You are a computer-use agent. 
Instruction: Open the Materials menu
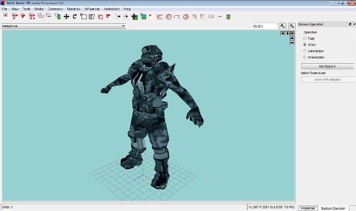click(74, 9)
